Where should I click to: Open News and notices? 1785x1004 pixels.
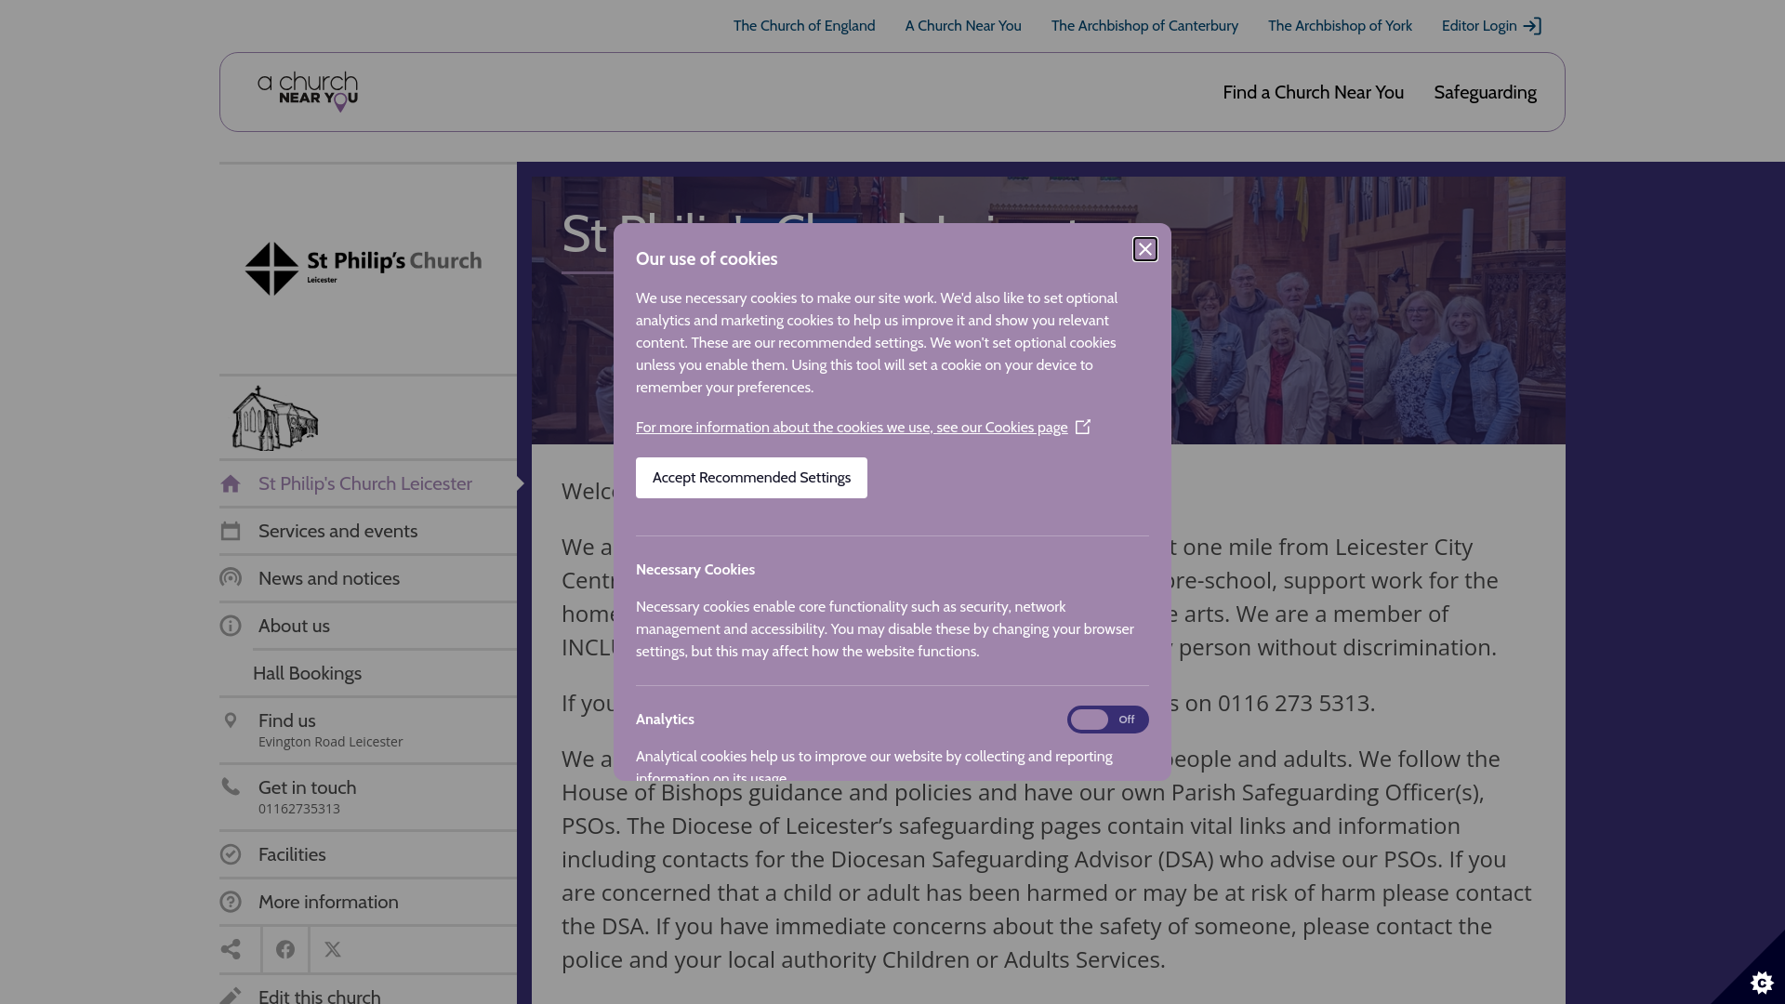pos(368,578)
